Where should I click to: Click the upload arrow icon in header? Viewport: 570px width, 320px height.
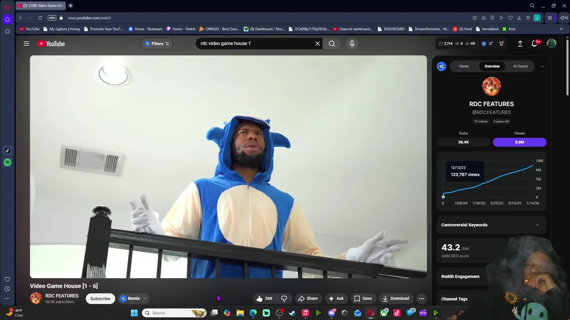click(520, 44)
